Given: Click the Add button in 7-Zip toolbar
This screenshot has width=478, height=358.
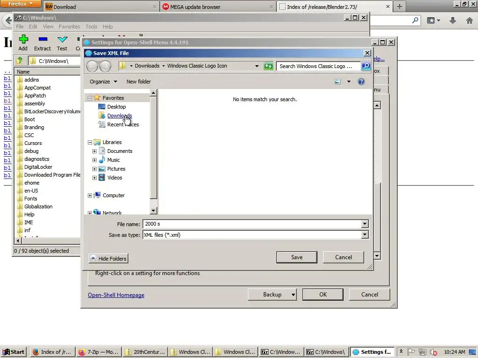Looking at the screenshot, I should coord(23,43).
